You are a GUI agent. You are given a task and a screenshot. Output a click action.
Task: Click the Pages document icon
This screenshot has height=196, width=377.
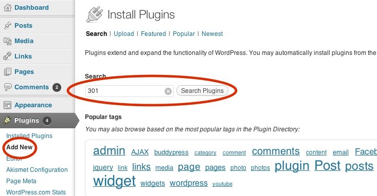click(x=7, y=71)
